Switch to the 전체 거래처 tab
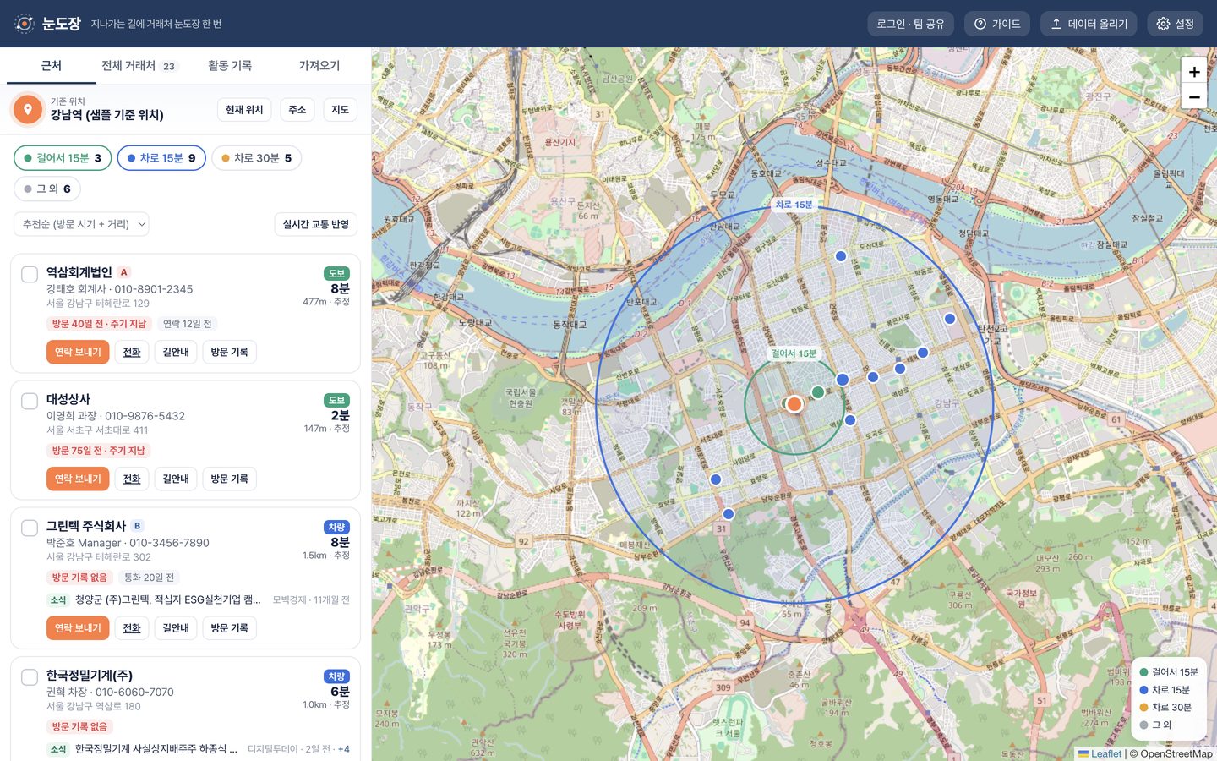The width and height of the screenshot is (1217, 761). (139, 65)
